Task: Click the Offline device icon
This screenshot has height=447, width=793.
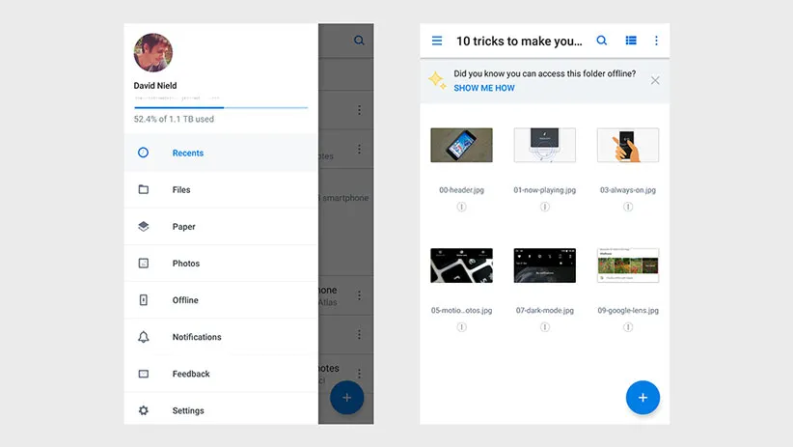Action: click(x=144, y=300)
